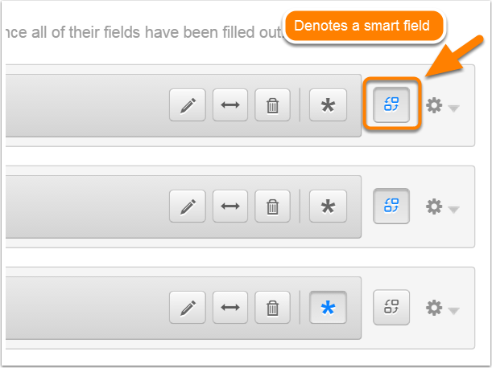Image resolution: width=492 pixels, height=368 pixels.
Task: Disable the blue required asterisk in third row
Action: coord(328,307)
